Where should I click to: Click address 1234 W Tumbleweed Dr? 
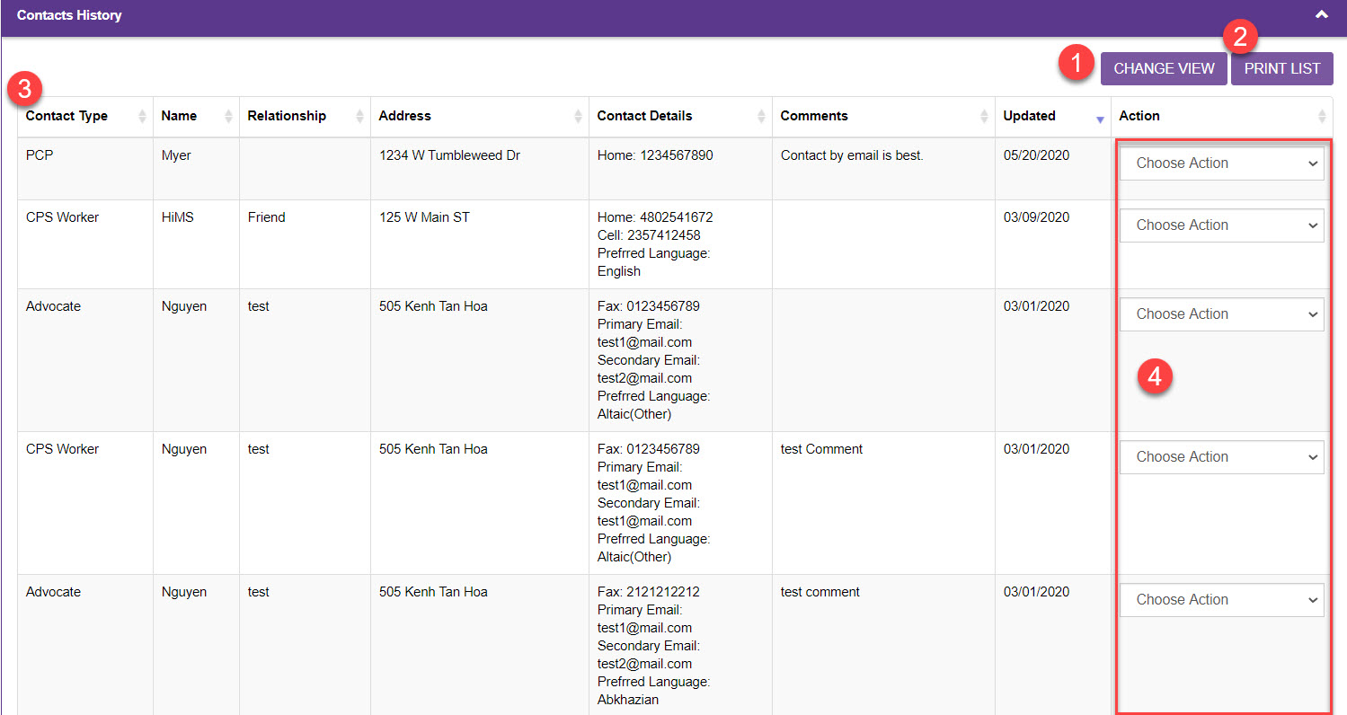pyautogui.click(x=449, y=155)
